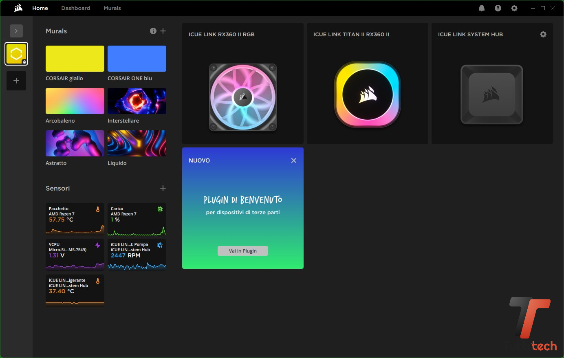Click the "Carico" sensor name
564x358 pixels.
pyautogui.click(x=117, y=209)
